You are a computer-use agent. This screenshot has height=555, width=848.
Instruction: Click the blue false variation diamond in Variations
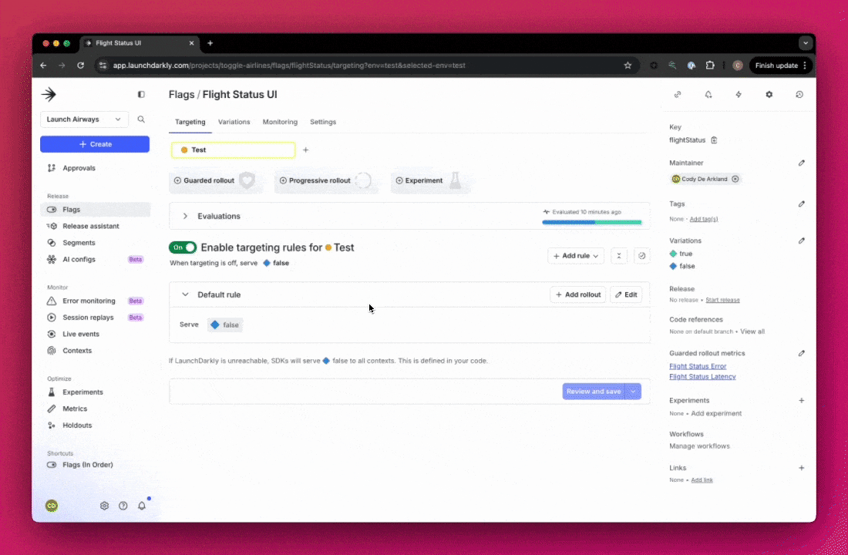[673, 266]
